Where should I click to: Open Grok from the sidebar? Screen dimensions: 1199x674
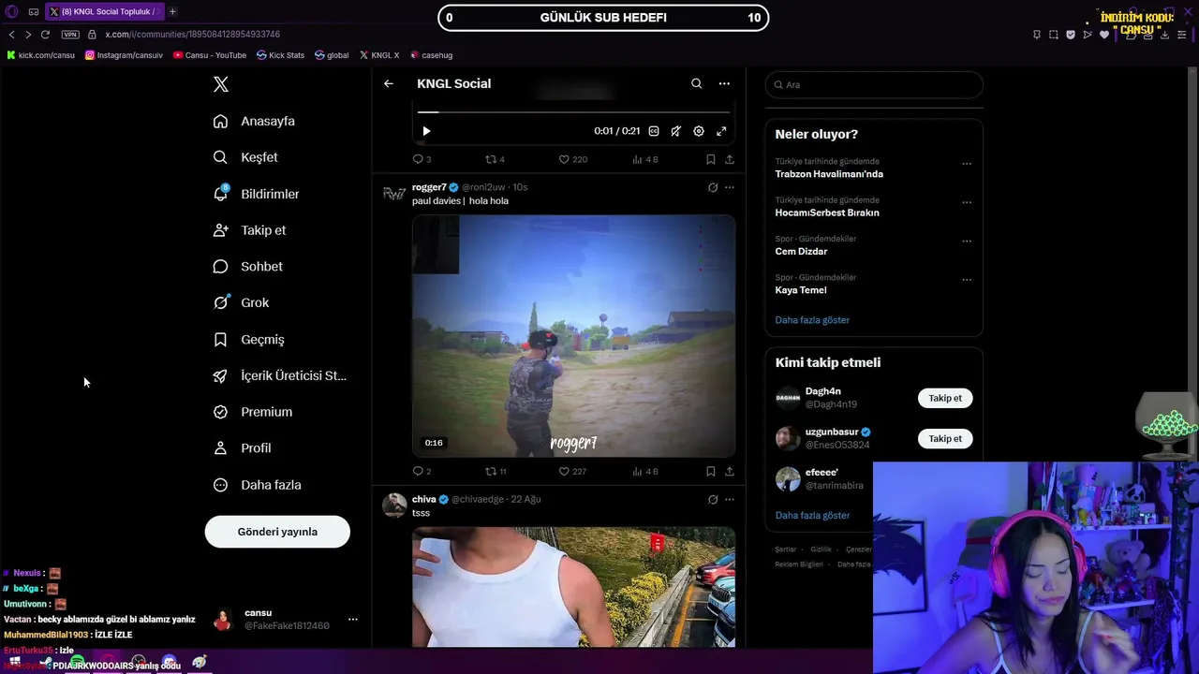241,302
